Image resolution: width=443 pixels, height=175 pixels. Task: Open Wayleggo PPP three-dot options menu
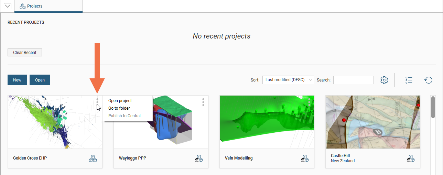pos(203,102)
